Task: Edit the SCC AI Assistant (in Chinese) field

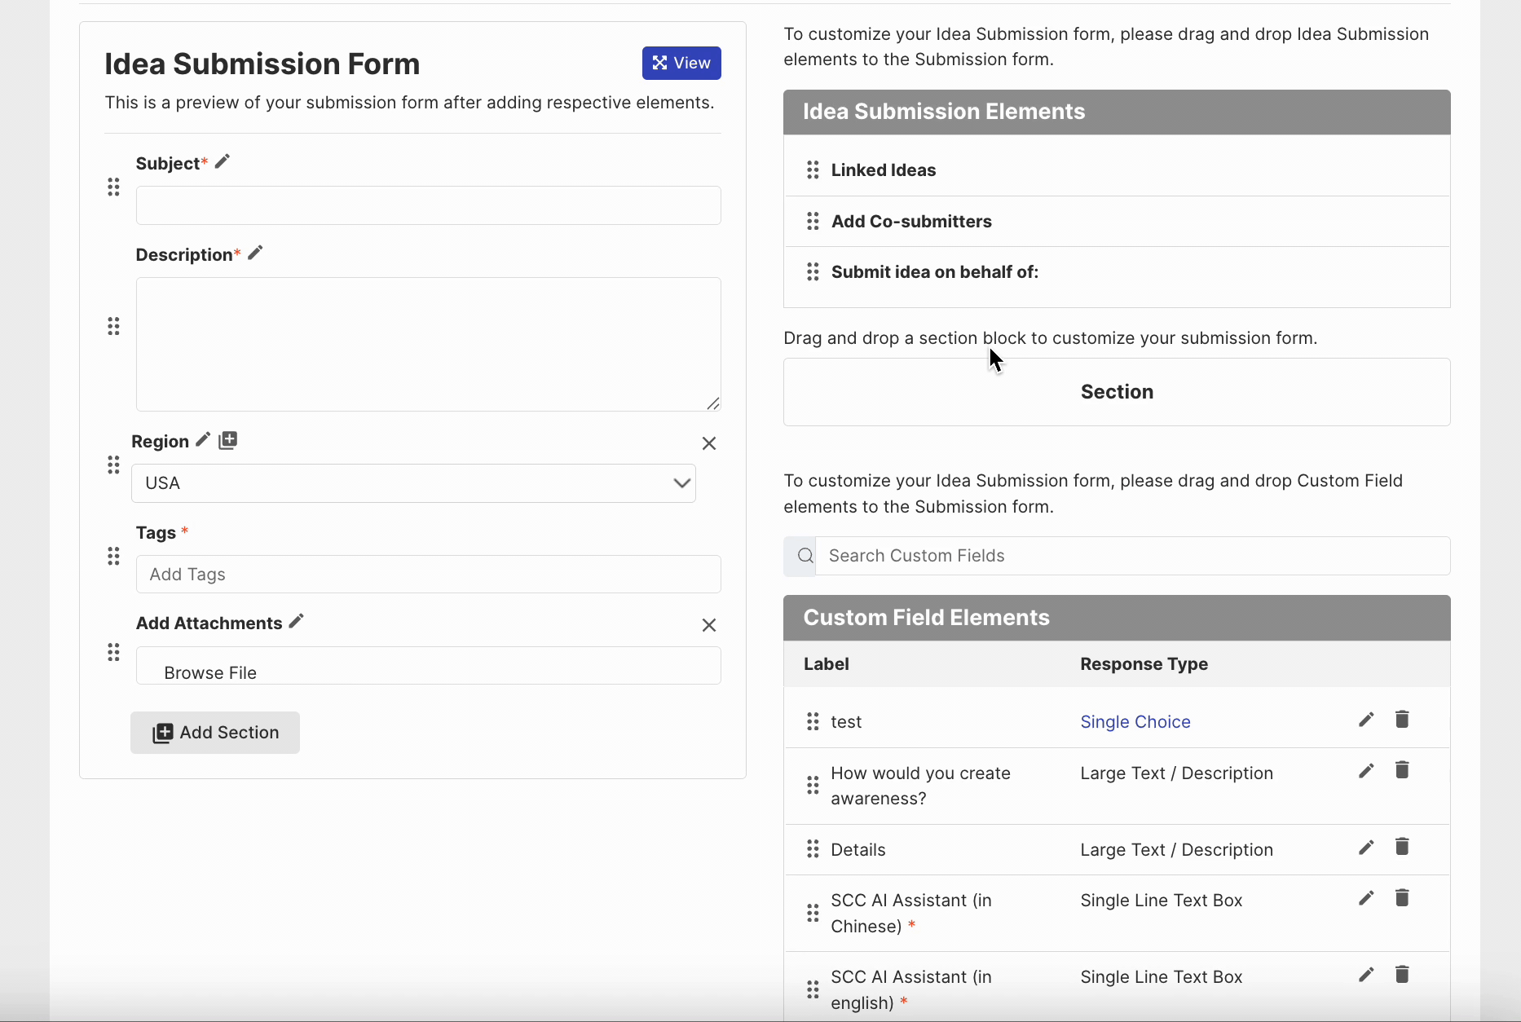Action: pyautogui.click(x=1366, y=898)
